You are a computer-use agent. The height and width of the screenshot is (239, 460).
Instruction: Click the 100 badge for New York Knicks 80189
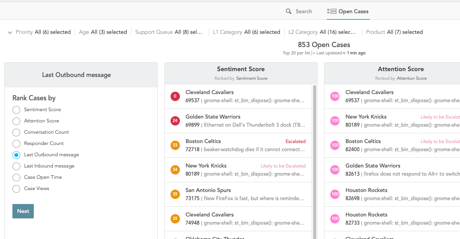click(x=335, y=121)
